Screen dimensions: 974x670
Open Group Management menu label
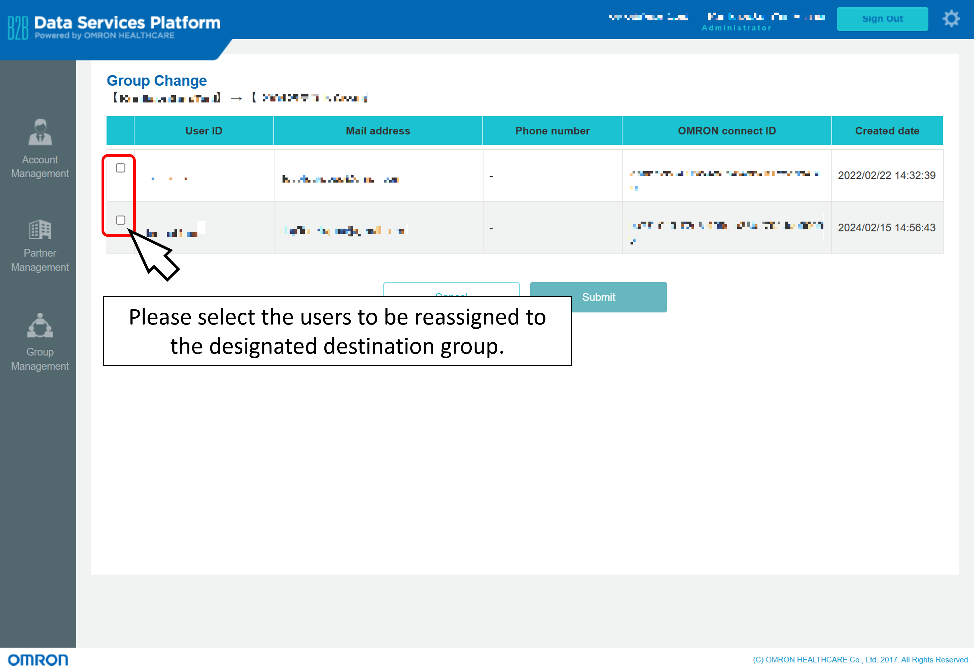click(x=40, y=359)
